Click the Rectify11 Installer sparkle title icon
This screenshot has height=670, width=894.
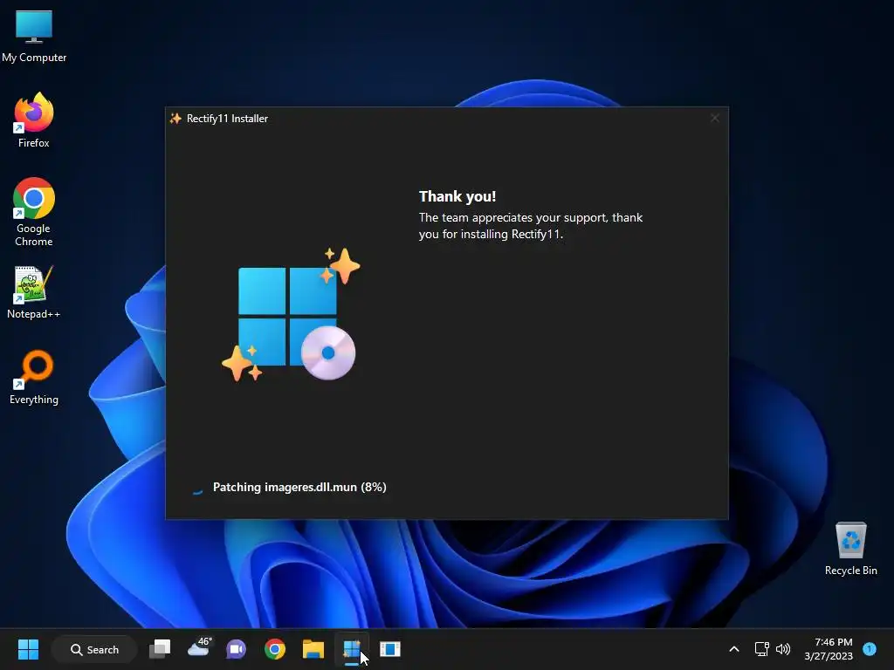175,119
